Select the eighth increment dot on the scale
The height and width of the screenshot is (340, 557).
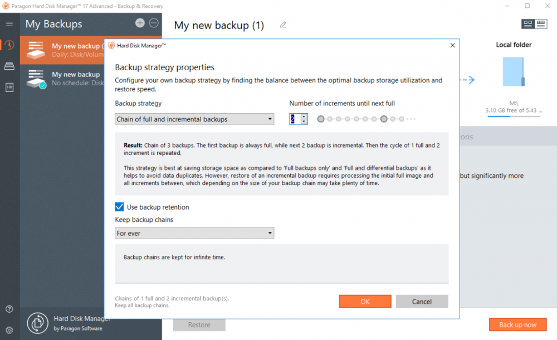[383, 119]
